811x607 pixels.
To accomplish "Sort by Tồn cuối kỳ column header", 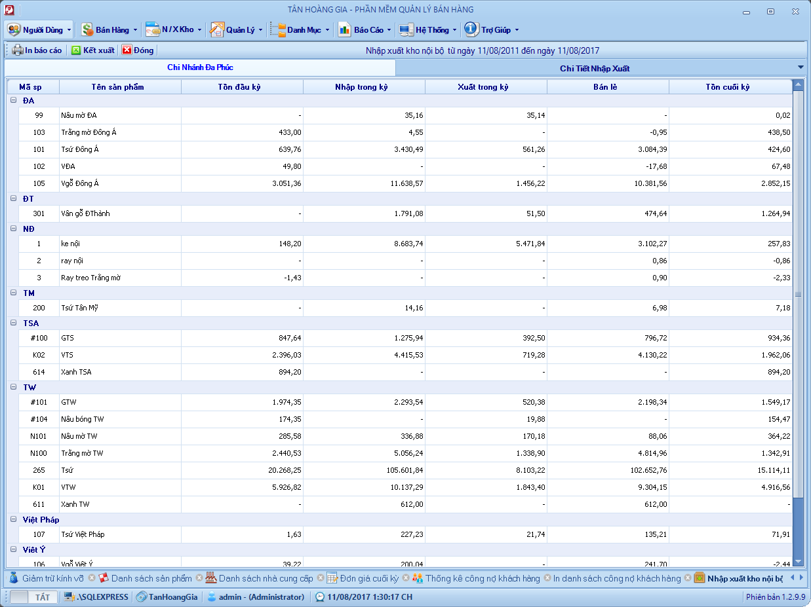I will [728, 87].
